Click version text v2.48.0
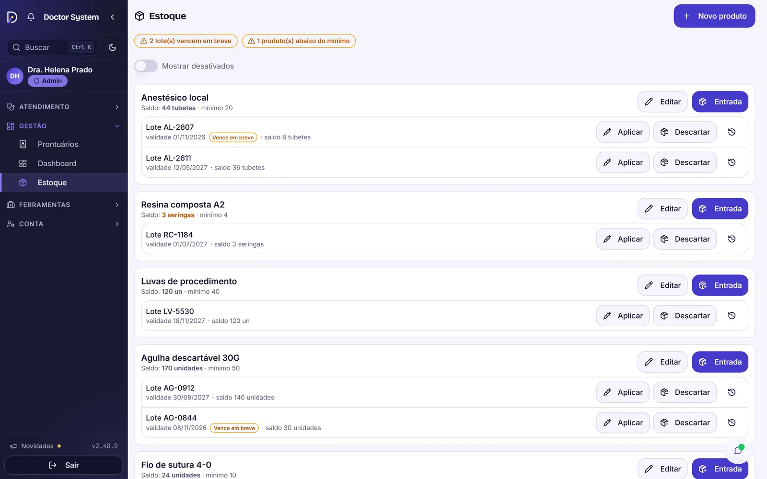 105,446
